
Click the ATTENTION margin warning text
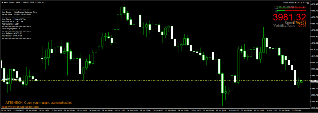coord(39,103)
